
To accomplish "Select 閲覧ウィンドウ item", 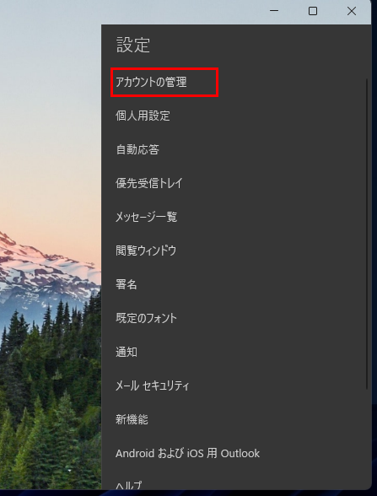I will 146,251.
